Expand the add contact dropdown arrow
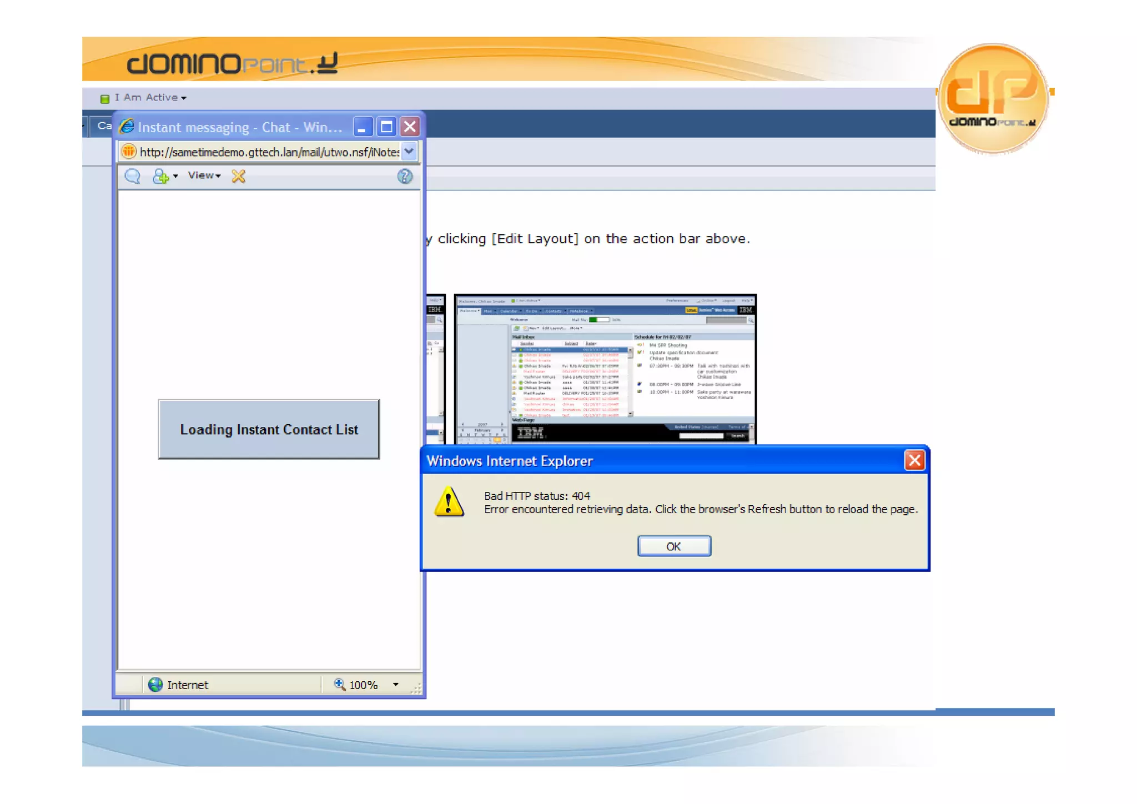The width and height of the screenshot is (1137, 804). pos(175,176)
